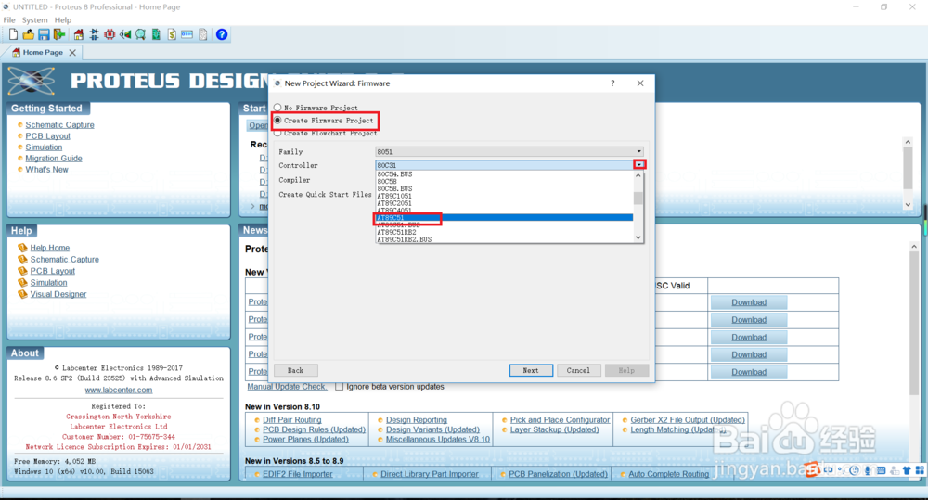Select AT89C1051 in the controller list

(x=504, y=196)
